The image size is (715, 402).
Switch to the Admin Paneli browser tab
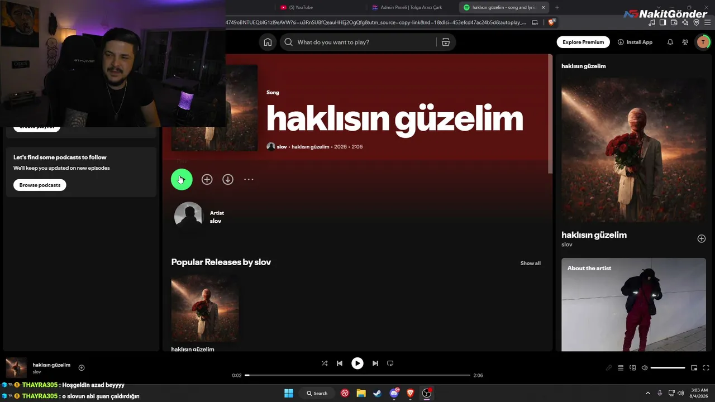point(411,7)
